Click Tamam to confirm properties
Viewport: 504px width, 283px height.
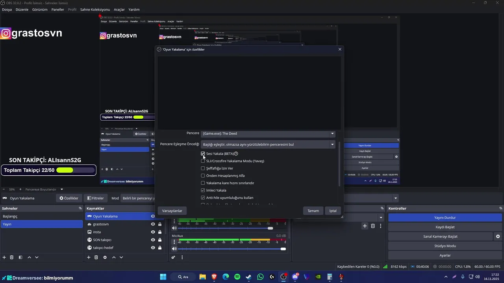[x=313, y=211]
